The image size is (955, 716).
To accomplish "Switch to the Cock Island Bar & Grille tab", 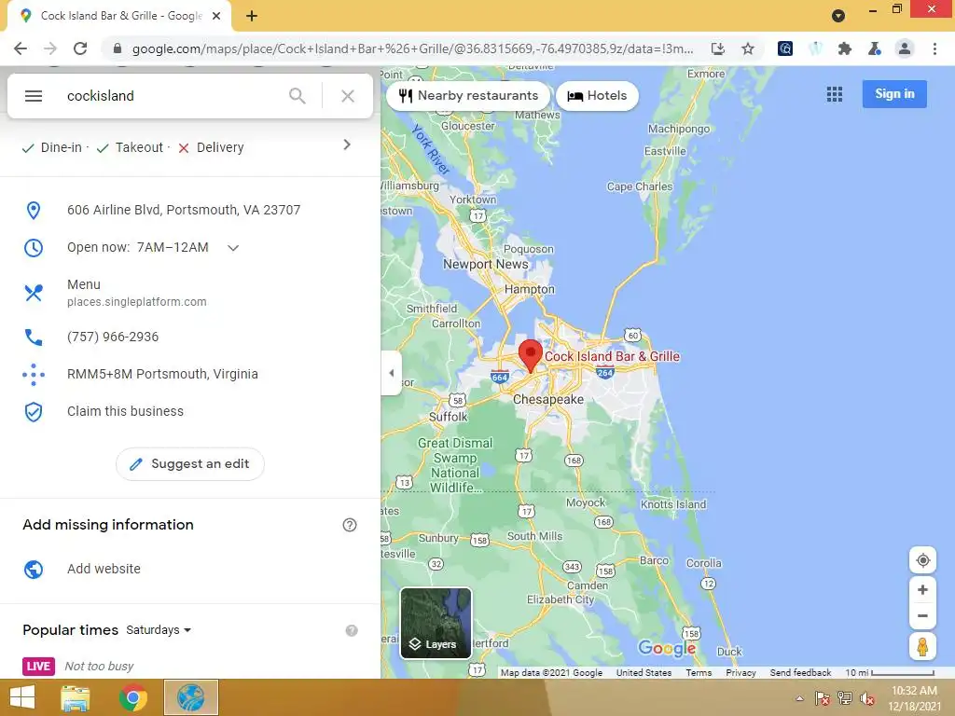I will [x=120, y=16].
